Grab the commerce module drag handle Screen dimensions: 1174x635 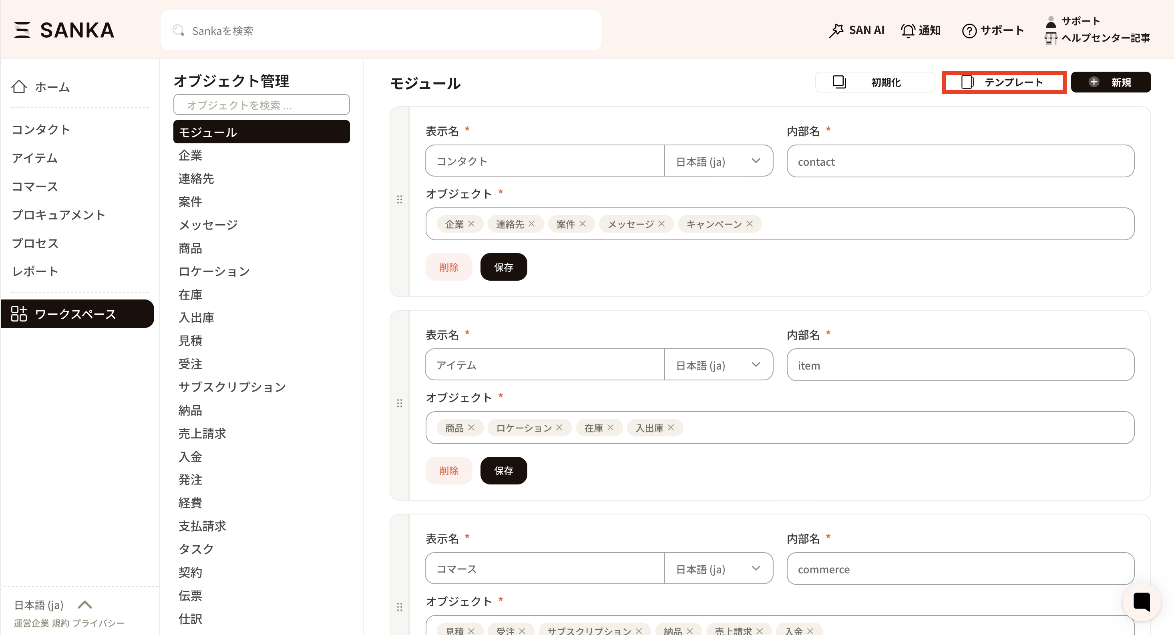[x=400, y=607]
